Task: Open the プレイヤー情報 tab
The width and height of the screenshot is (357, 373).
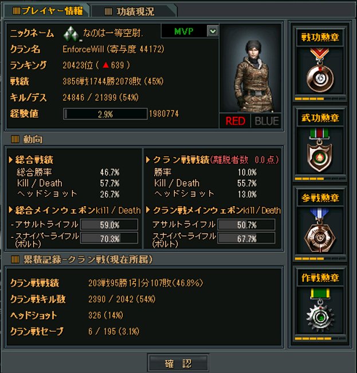Action: (x=46, y=11)
